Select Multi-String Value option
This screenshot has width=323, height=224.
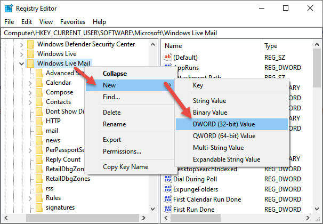pyautogui.click(x=232, y=148)
